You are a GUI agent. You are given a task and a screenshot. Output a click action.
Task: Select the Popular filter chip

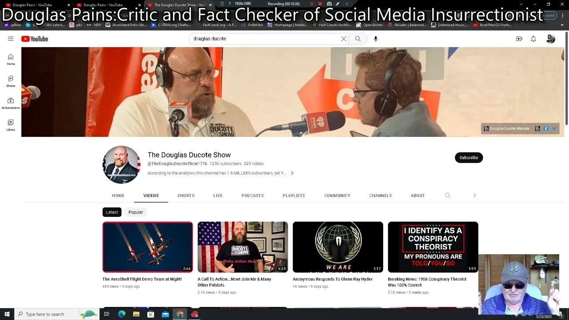click(x=136, y=212)
